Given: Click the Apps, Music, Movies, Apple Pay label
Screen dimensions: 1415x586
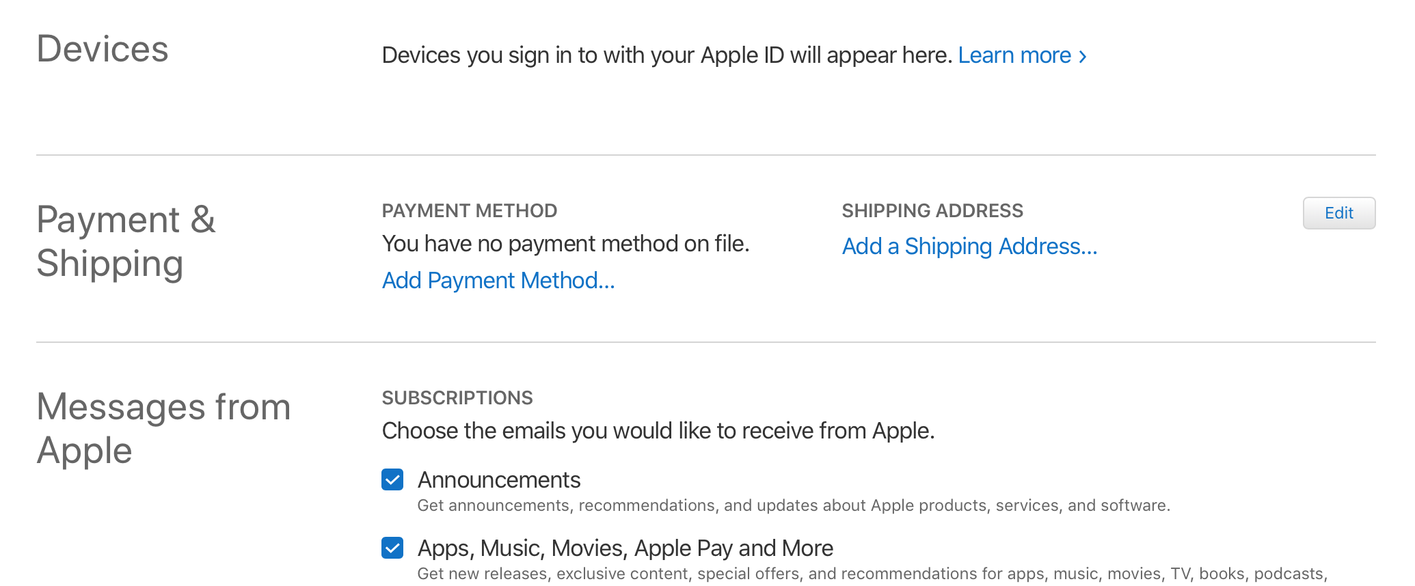Looking at the screenshot, I should coord(625,548).
